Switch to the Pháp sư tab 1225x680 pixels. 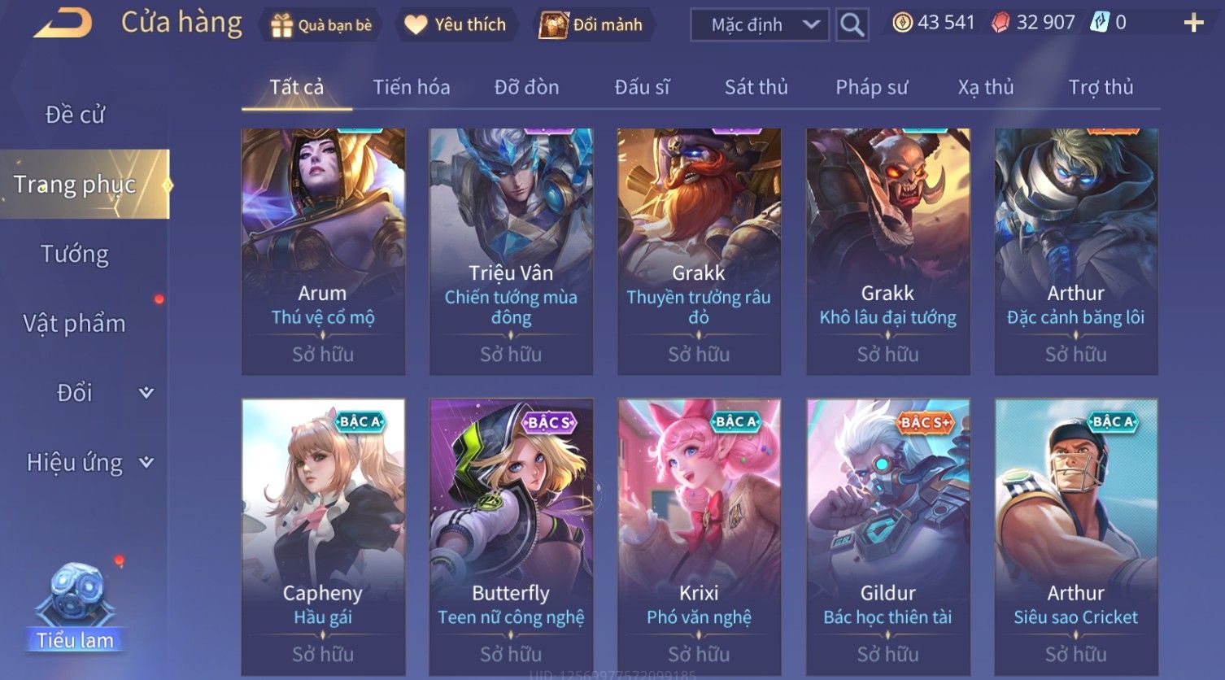[x=871, y=87]
